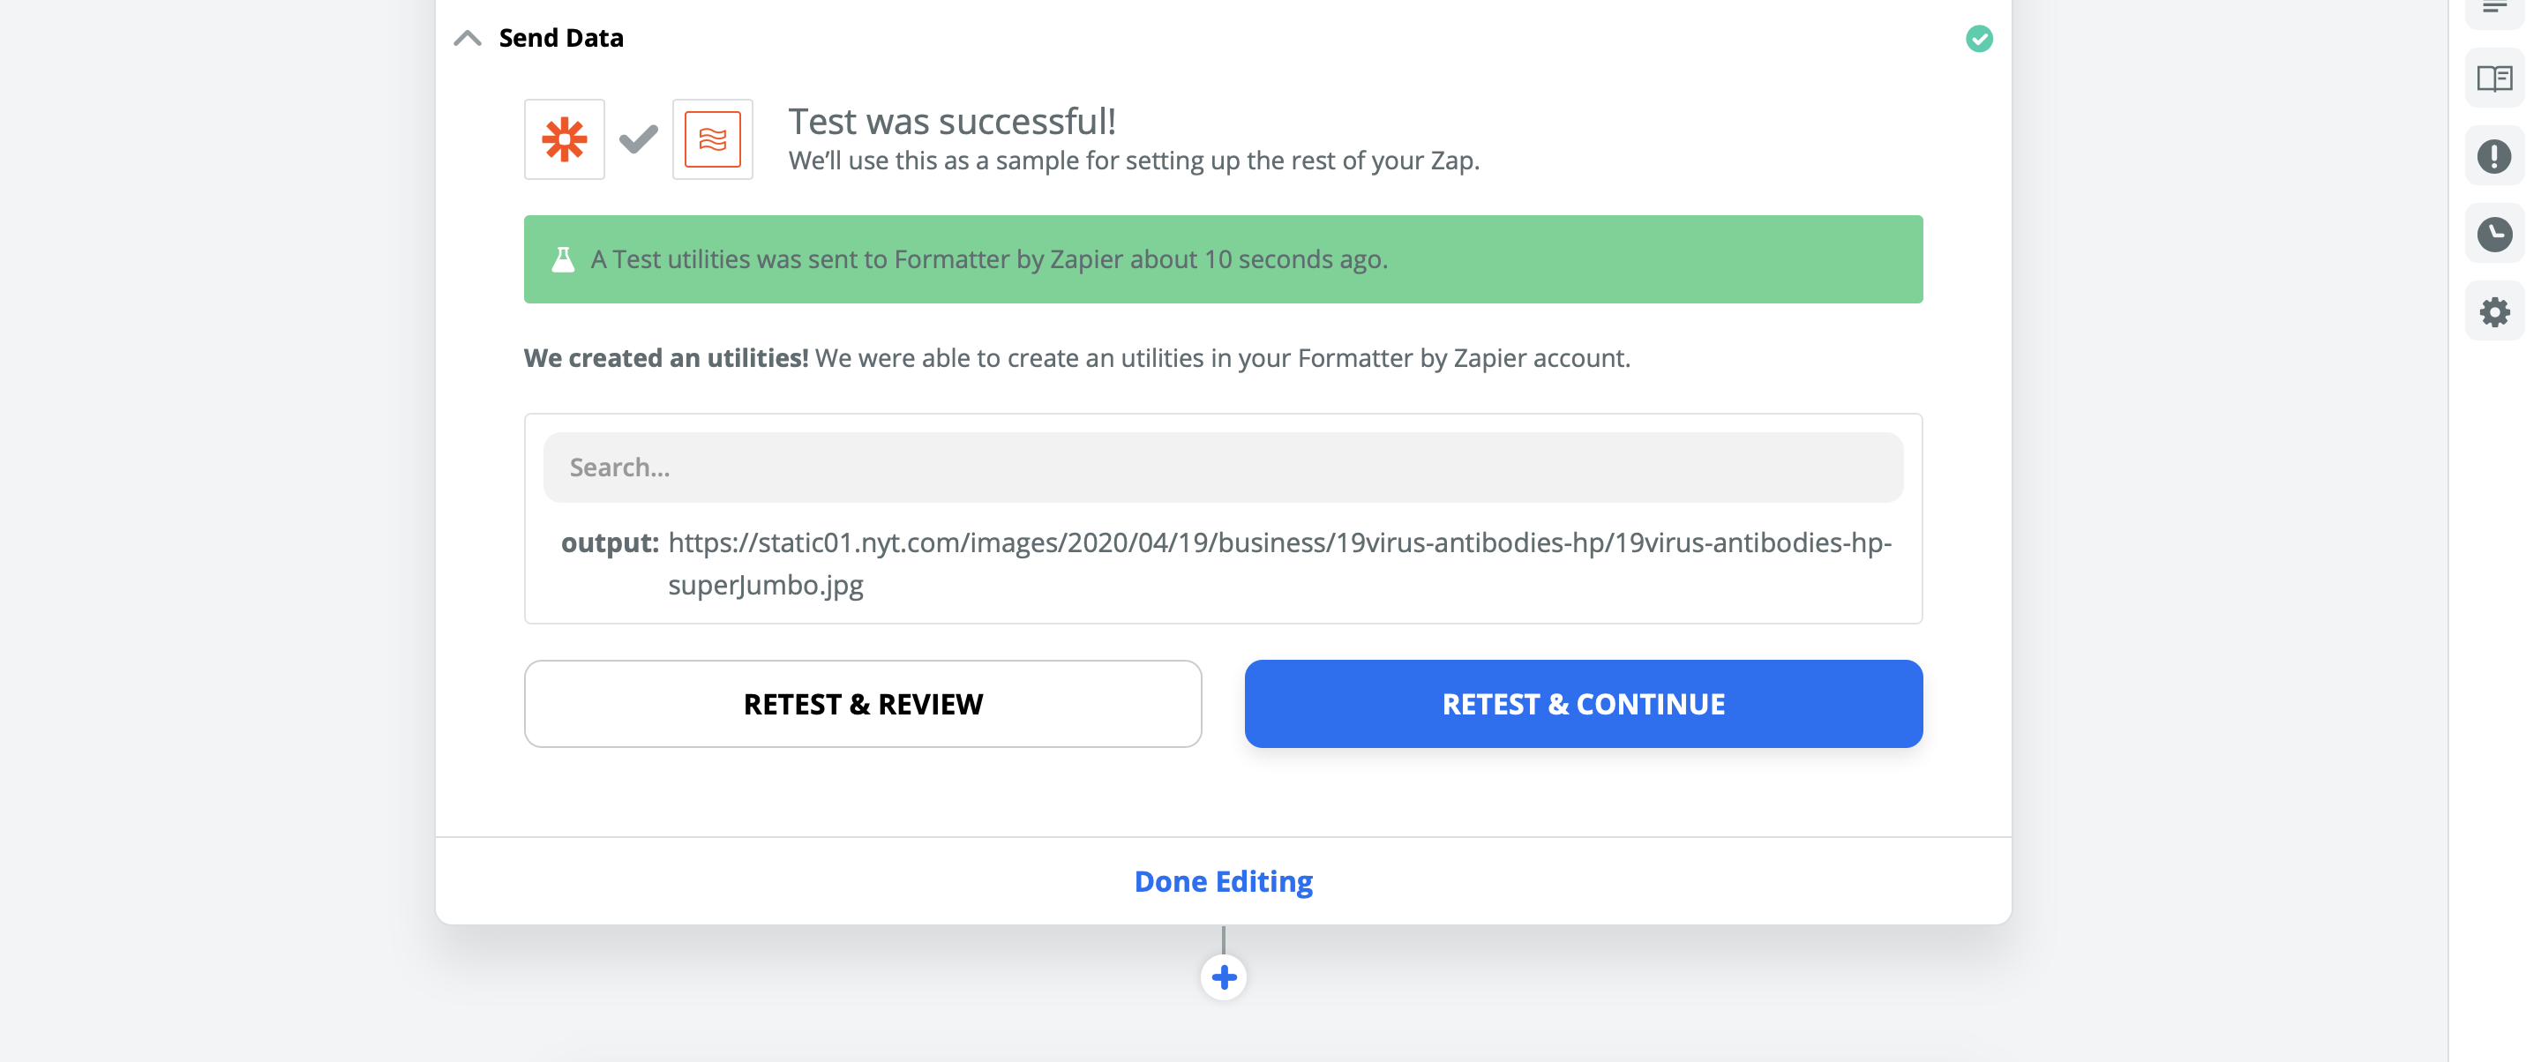The image size is (2541, 1062).
Task: Click the gray checkmark between app icons
Action: [638, 139]
